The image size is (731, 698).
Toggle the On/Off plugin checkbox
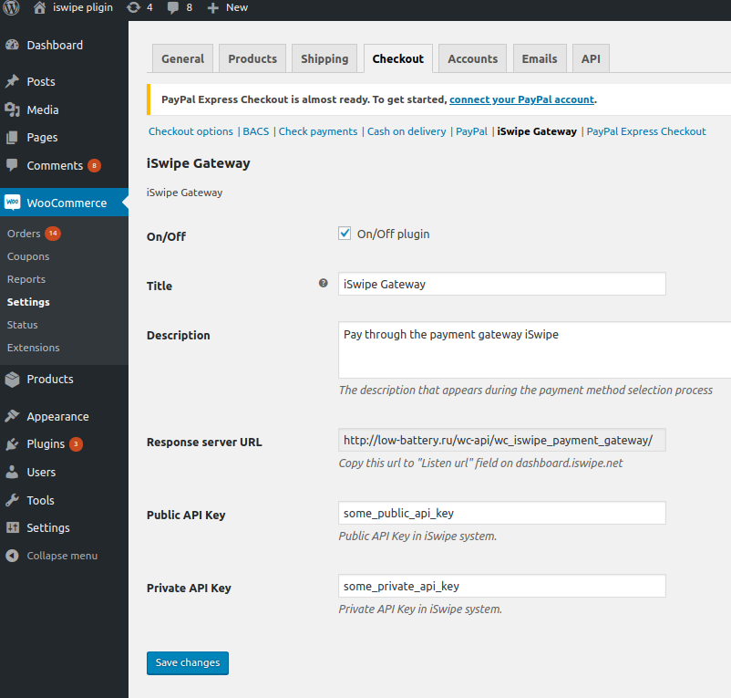345,234
